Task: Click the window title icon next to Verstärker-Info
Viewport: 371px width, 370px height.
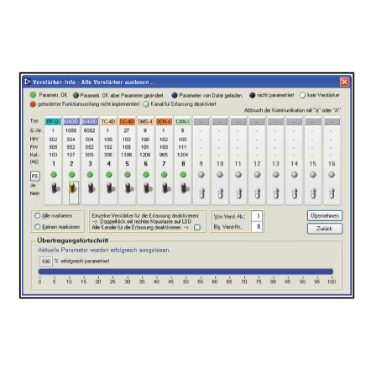Action: point(27,82)
